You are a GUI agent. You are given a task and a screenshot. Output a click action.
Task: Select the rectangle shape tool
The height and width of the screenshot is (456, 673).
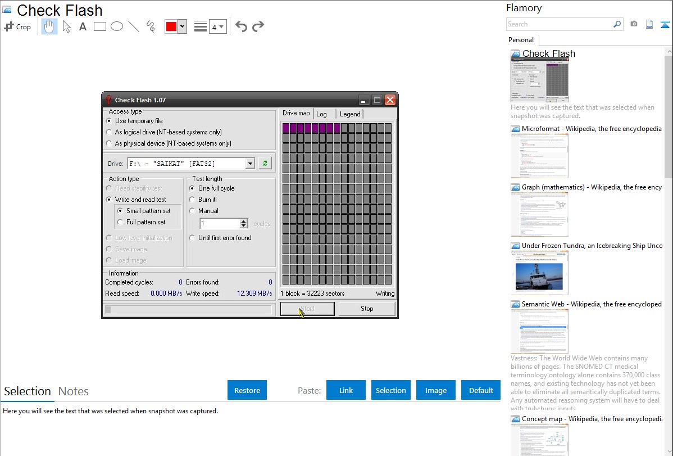pyautogui.click(x=99, y=26)
